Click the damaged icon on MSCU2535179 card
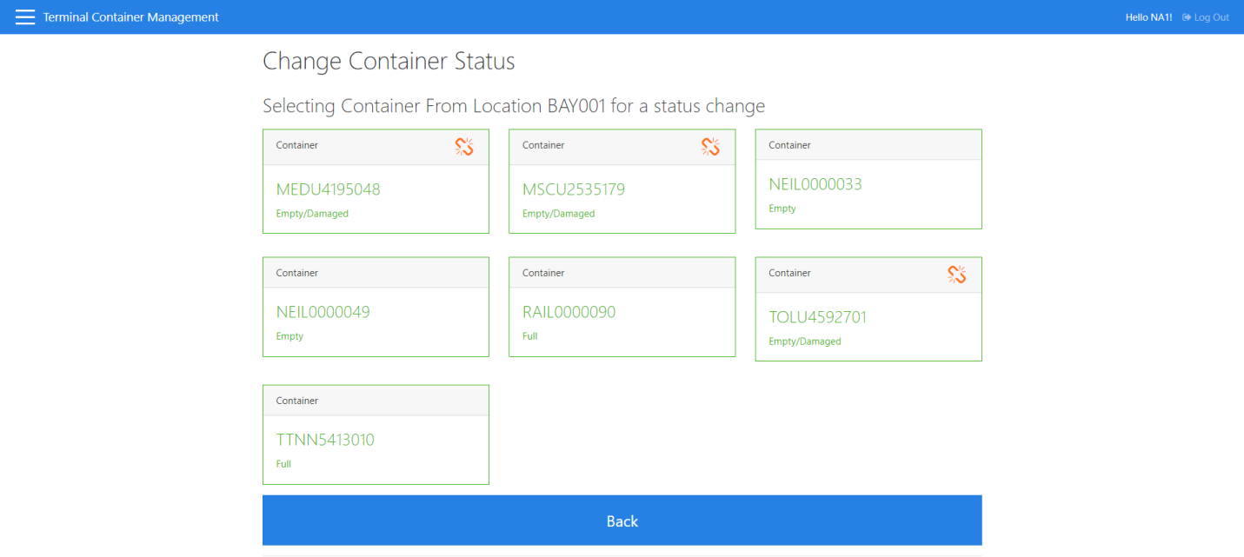Screen dimensions: 1244x557 (710, 147)
